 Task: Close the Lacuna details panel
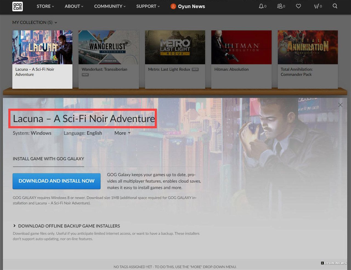point(340,105)
